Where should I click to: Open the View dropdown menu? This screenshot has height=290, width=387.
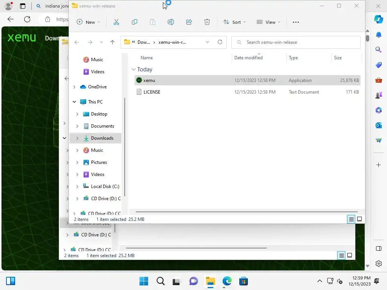click(269, 22)
